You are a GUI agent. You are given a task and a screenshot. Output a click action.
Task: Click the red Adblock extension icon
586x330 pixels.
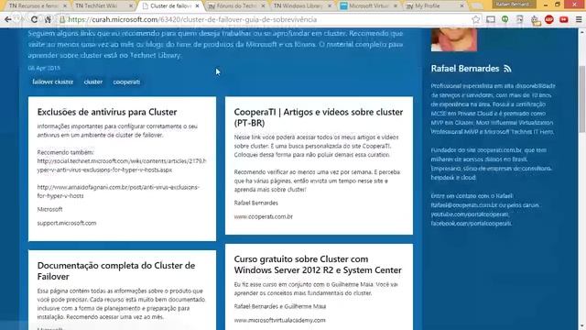click(549, 19)
